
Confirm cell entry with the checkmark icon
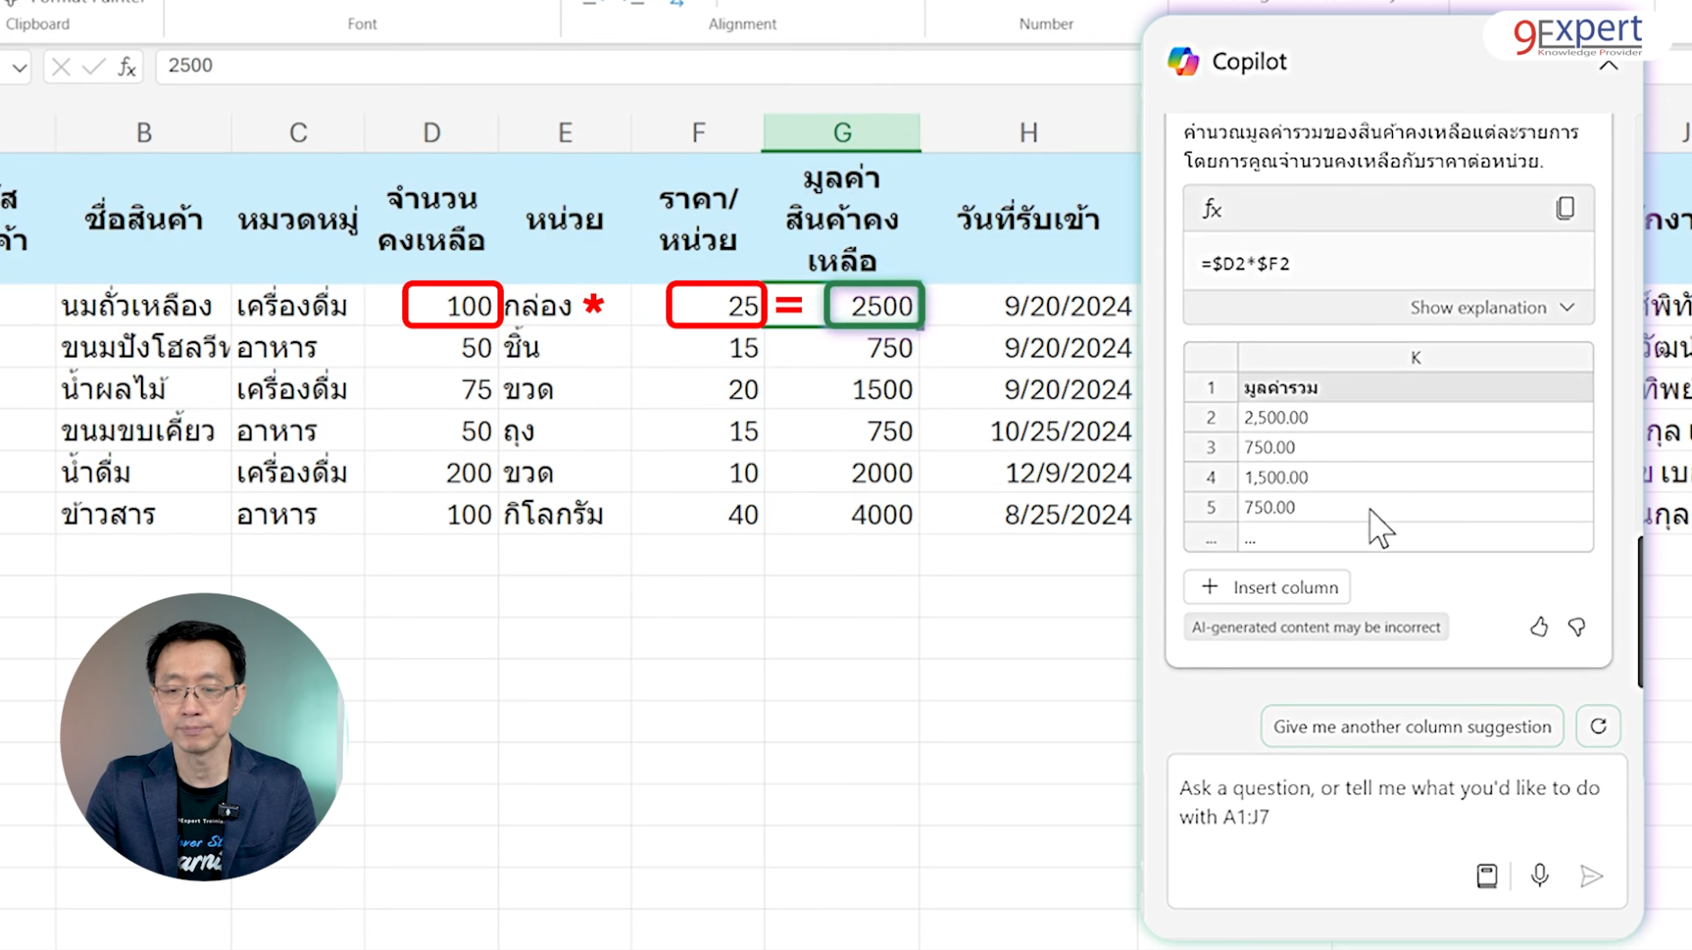(x=93, y=66)
